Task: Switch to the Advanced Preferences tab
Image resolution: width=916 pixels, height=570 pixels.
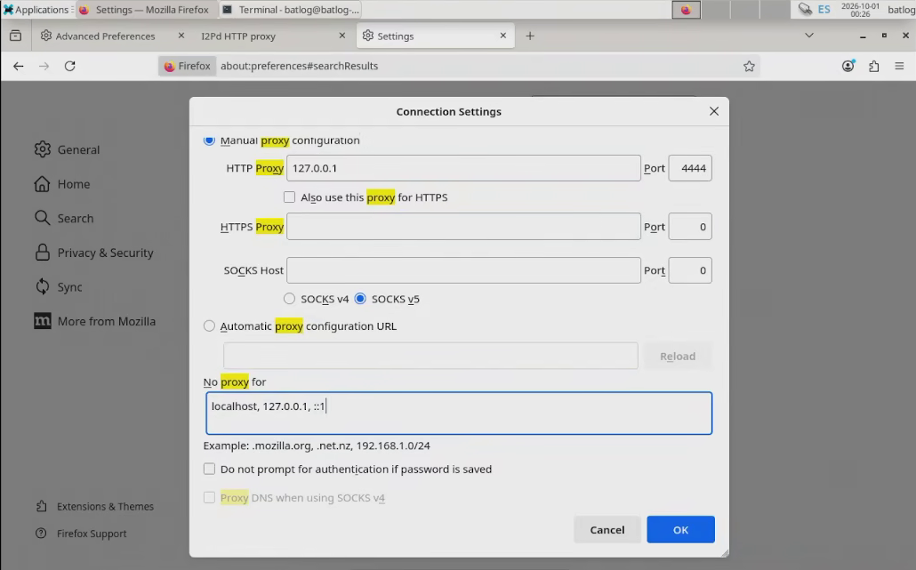Action: coord(105,36)
